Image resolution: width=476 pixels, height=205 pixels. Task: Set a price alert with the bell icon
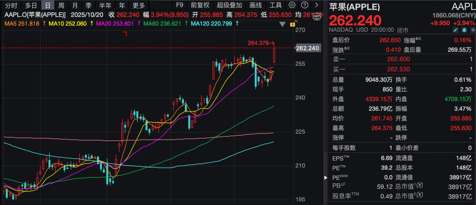point(464,30)
